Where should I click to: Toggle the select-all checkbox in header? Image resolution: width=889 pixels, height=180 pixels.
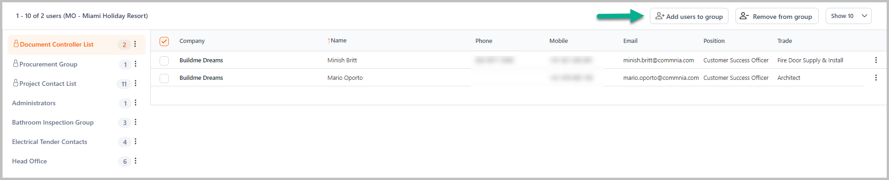(164, 42)
